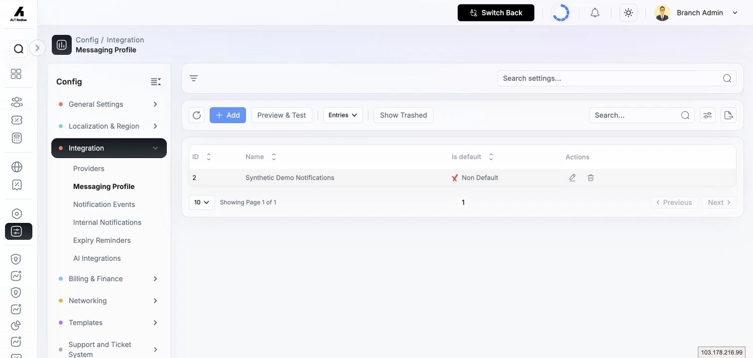Open the Entries dropdown
The height and width of the screenshot is (358, 753).
343,115
